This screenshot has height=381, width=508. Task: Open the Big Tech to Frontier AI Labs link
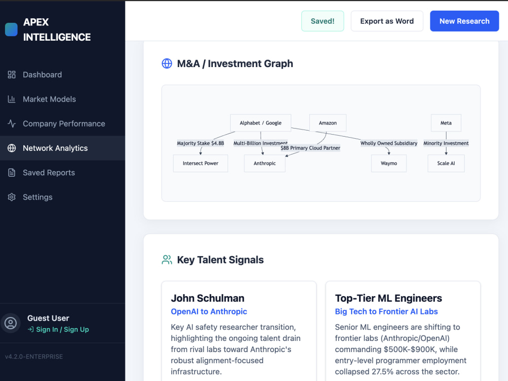coord(386,311)
